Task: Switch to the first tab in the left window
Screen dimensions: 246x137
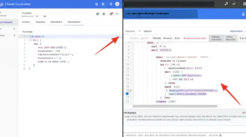Action: 26,22
